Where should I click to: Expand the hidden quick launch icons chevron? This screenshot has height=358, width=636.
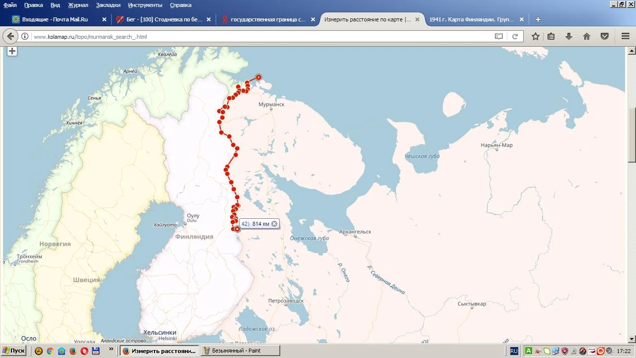(x=111, y=350)
